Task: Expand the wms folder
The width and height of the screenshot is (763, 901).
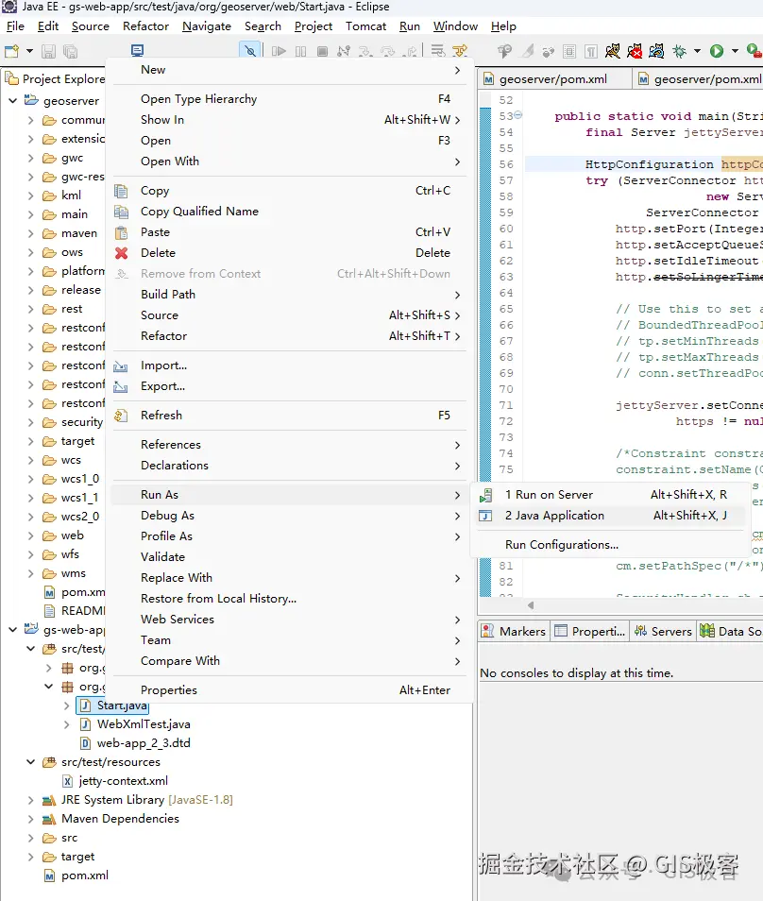Action: click(x=31, y=573)
